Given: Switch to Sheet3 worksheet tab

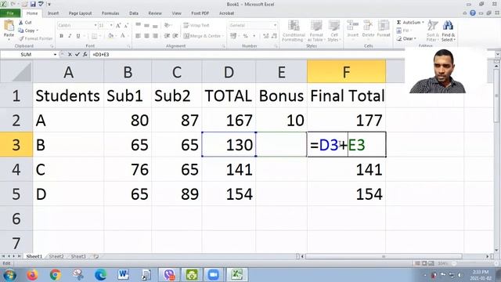Looking at the screenshot, I should tap(78, 256).
